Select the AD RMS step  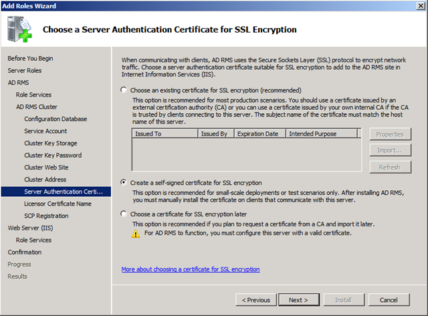(x=18, y=82)
